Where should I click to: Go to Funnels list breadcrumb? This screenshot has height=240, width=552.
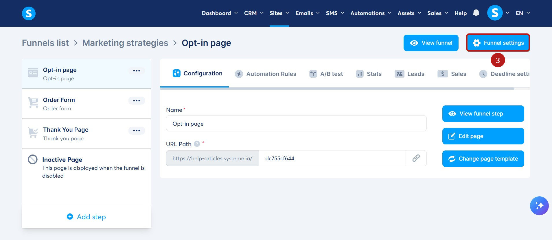pos(45,43)
